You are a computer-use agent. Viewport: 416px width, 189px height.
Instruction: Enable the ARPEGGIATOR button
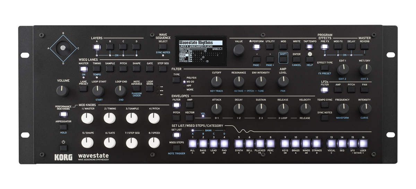click(x=63, y=127)
